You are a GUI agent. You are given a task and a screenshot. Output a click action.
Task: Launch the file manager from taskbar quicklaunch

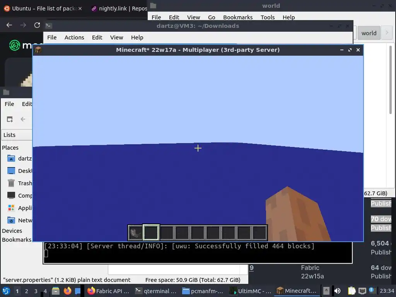[56, 291]
